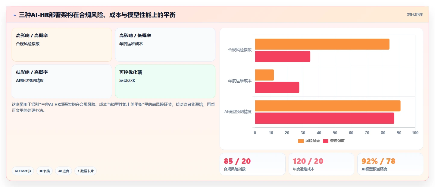Click the 管控强度 legend text
The image size is (435, 187).
coord(337,141)
